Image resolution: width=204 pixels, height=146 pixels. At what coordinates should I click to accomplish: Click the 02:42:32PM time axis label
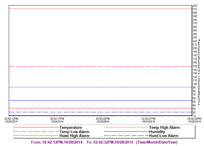[194, 120]
